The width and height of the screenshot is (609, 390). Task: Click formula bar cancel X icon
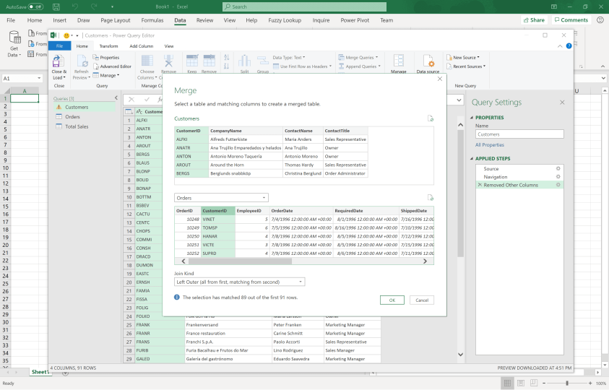tap(131, 100)
